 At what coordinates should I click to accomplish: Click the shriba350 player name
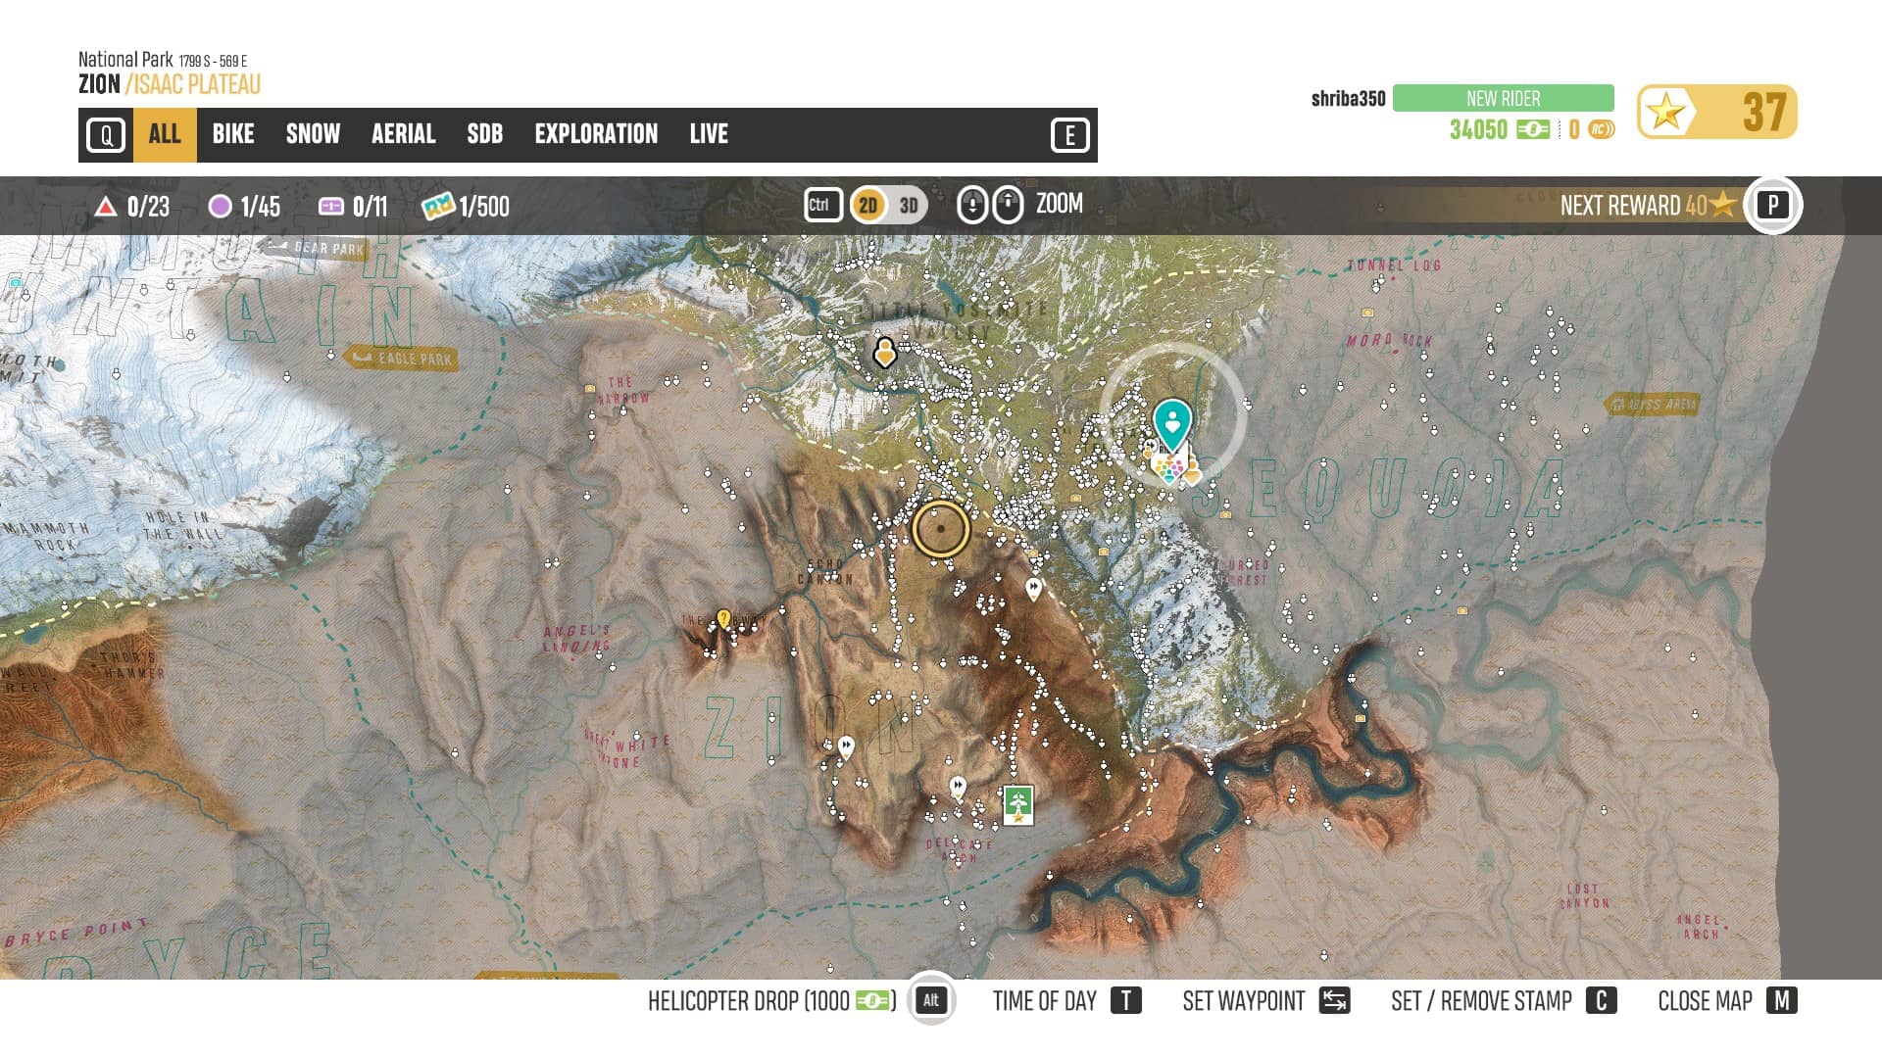(x=1348, y=99)
